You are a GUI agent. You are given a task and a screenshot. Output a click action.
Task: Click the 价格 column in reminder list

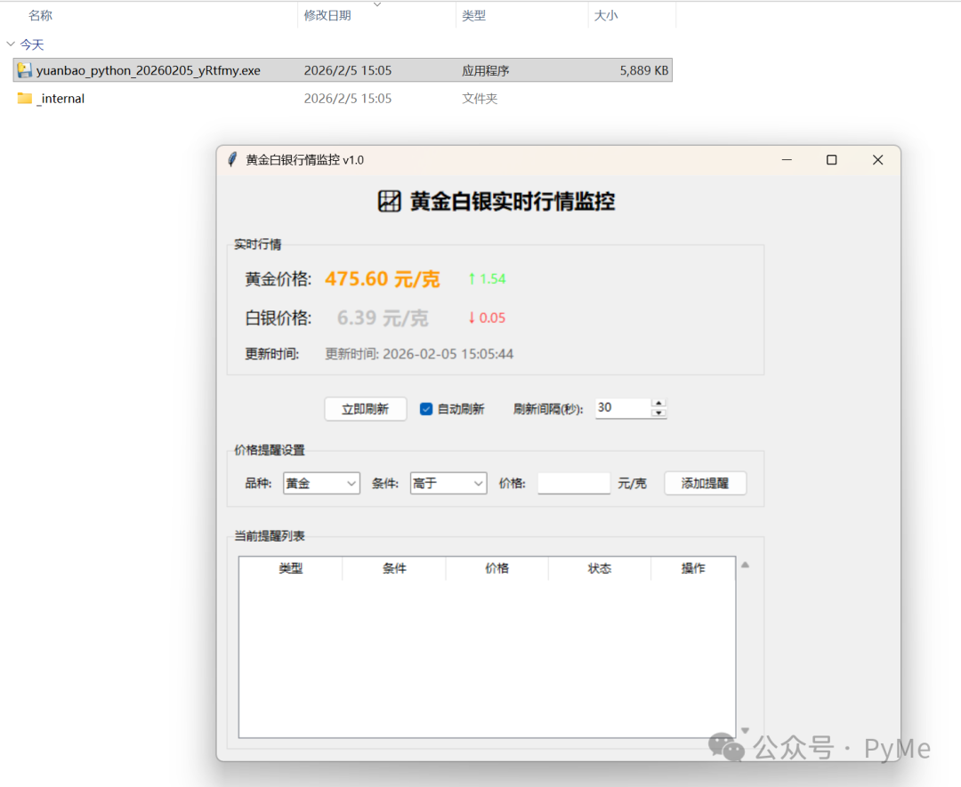[x=497, y=568]
